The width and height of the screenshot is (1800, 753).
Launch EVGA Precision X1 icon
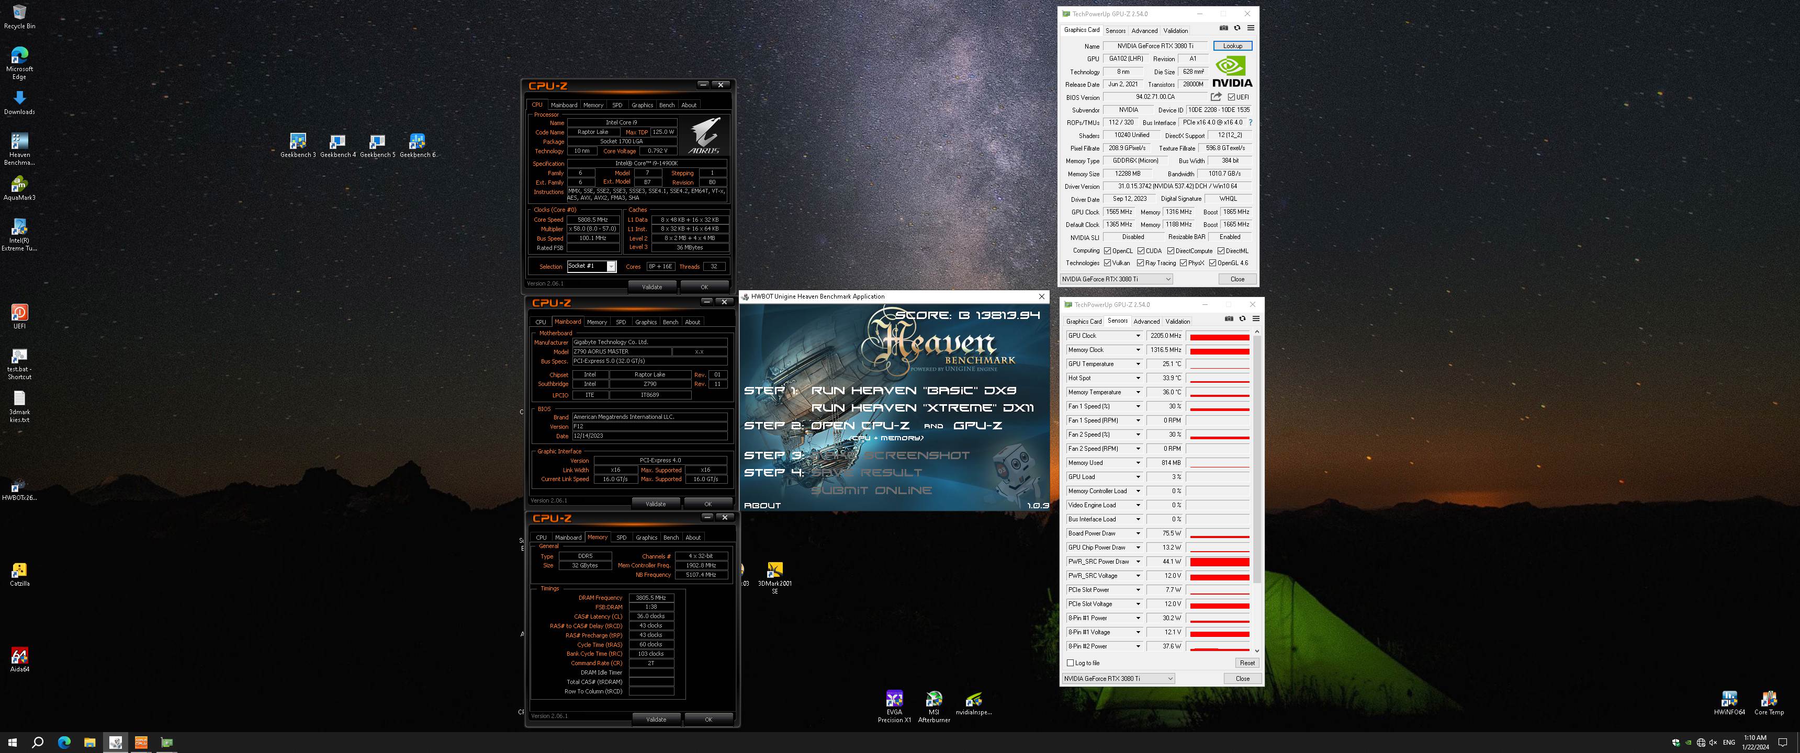[x=894, y=706]
